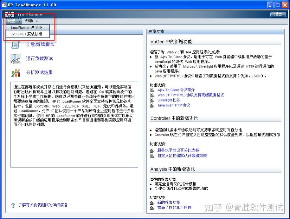Click the video icon beside 自定义监控器默认计数器列表
Viewport: 290px width, 219px height.
click(x=152, y=156)
